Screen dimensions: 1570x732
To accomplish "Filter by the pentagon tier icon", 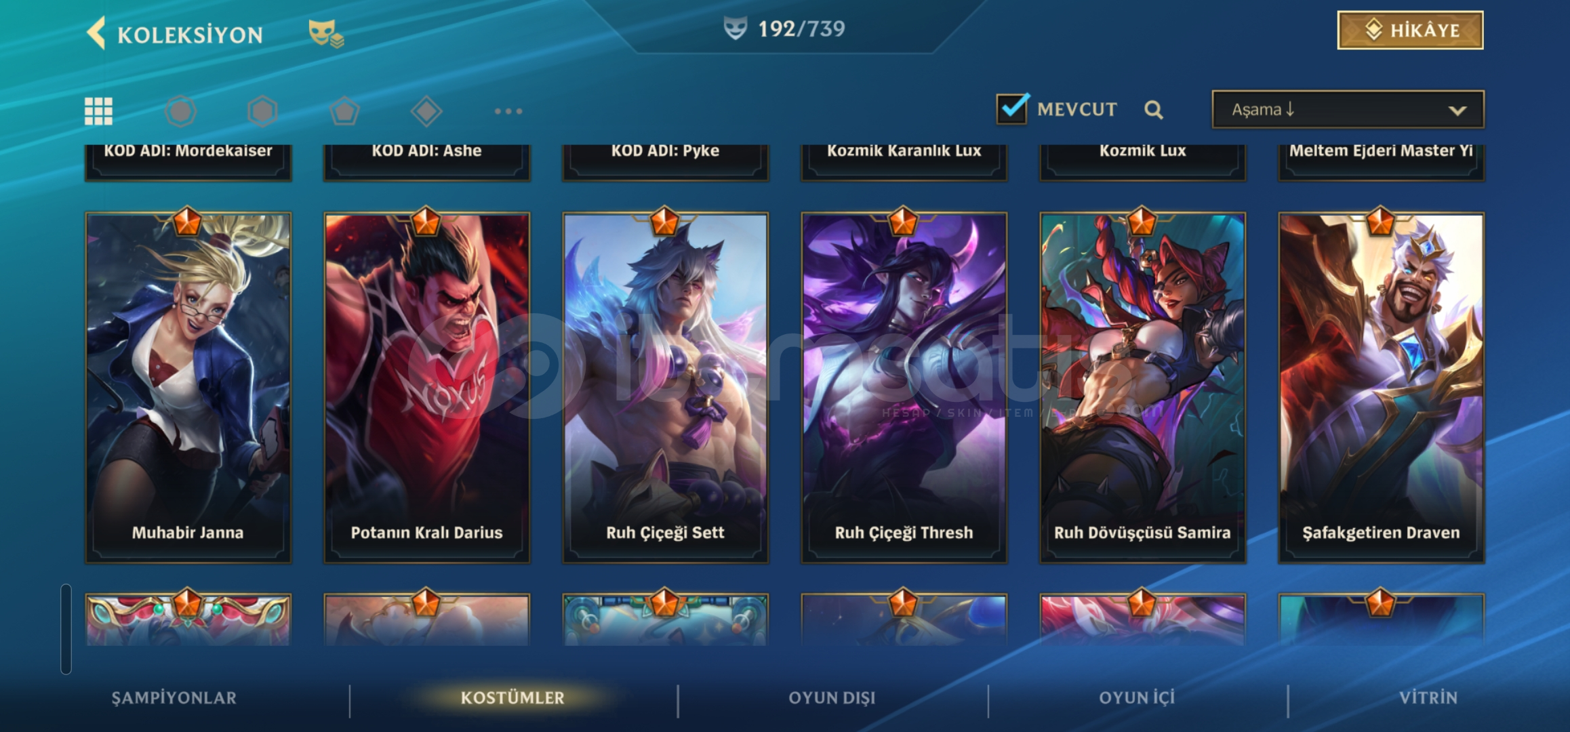I will coord(344,111).
